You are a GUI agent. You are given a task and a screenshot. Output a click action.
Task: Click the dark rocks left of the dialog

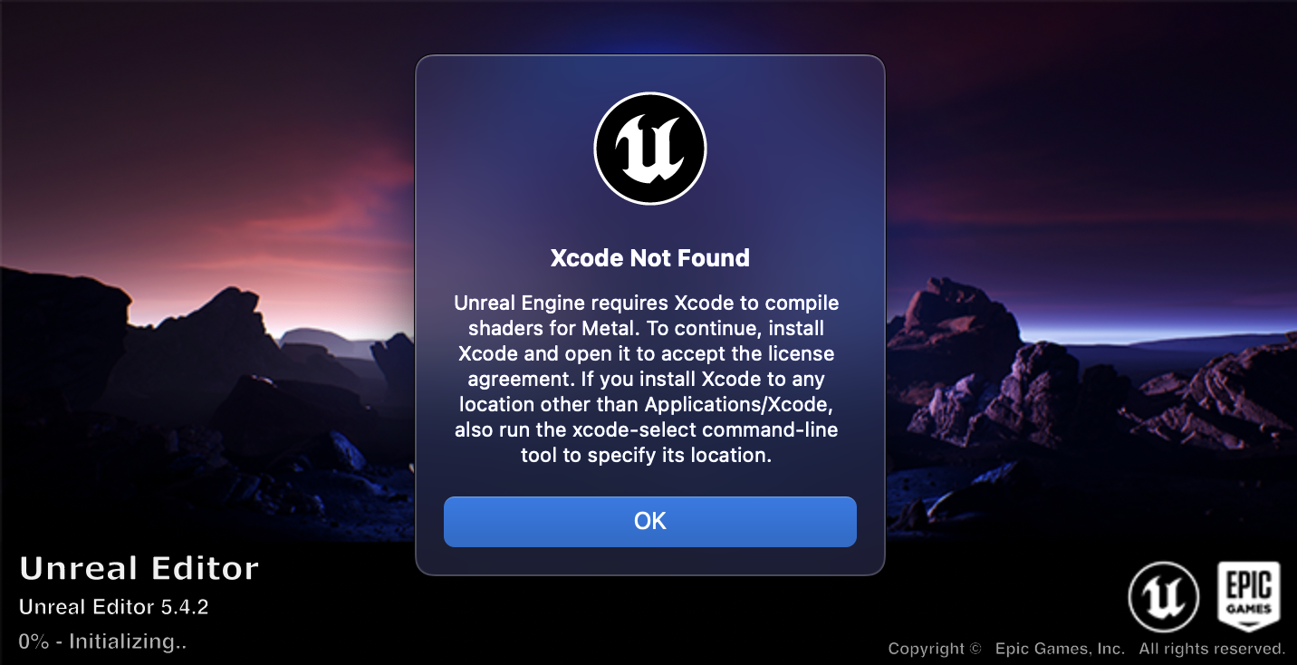pos(208,408)
